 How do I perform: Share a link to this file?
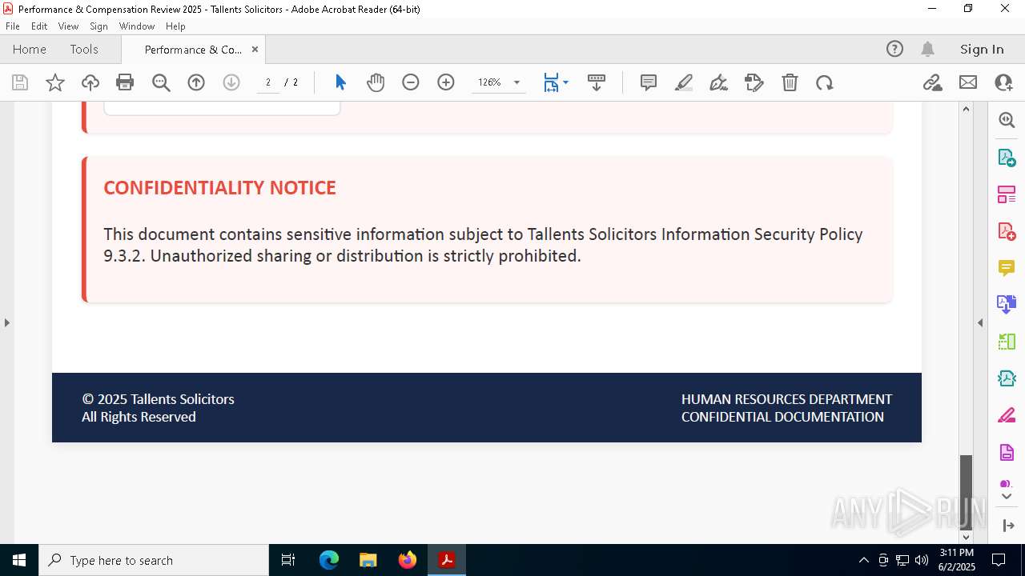(x=933, y=82)
